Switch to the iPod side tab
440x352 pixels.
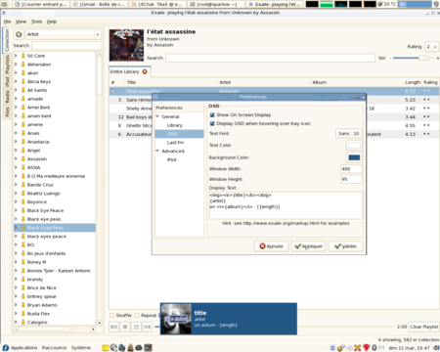7,82
